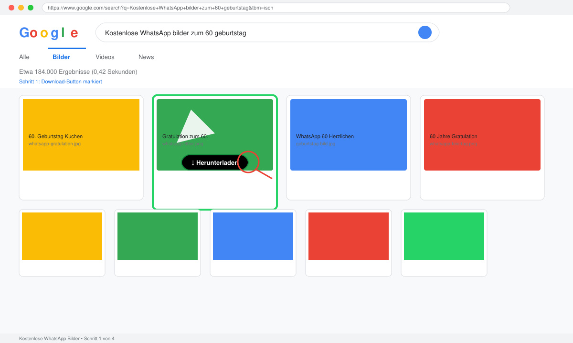Click the file name whatsapp-gratulation.jpg
The height and width of the screenshot is (343, 573).
(x=54, y=143)
